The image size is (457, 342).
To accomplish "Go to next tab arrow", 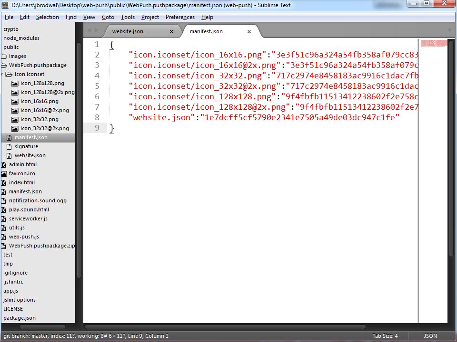I will 97,30.
